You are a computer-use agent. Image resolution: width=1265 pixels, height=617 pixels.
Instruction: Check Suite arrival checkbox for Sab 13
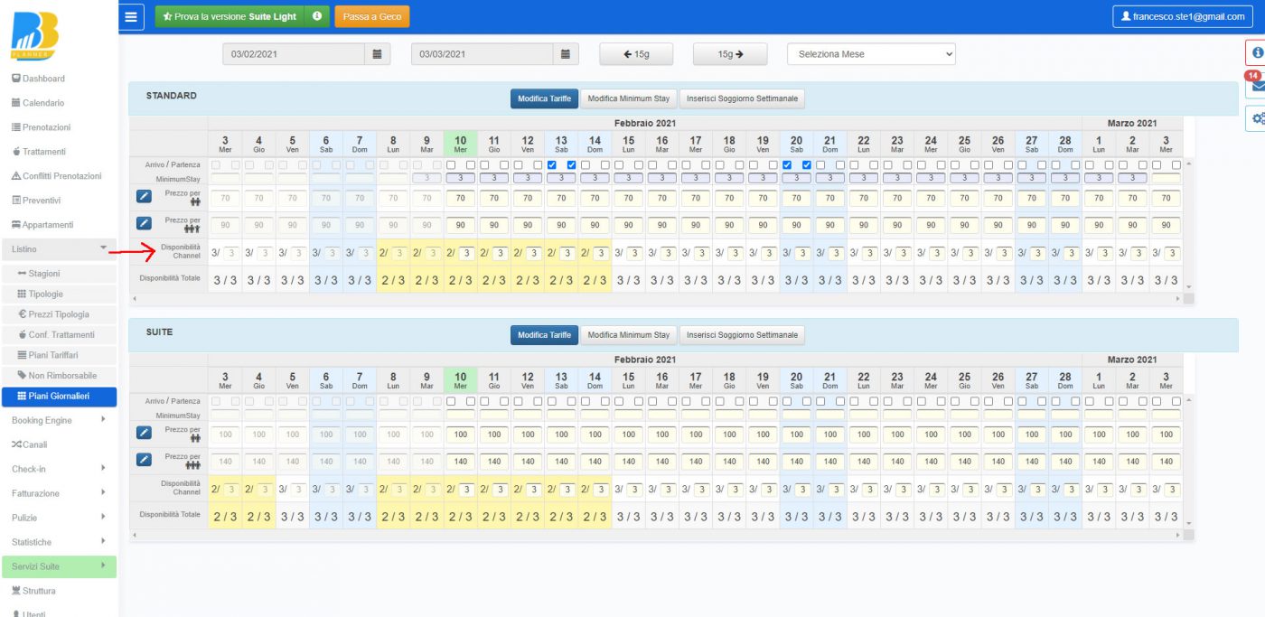click(x=554, y=401)
